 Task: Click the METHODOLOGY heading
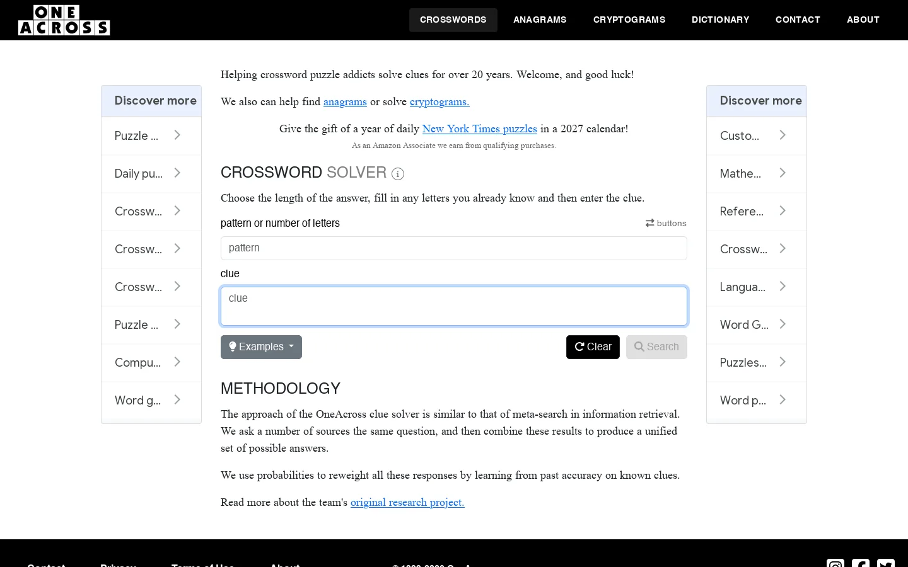click(281, 389)
